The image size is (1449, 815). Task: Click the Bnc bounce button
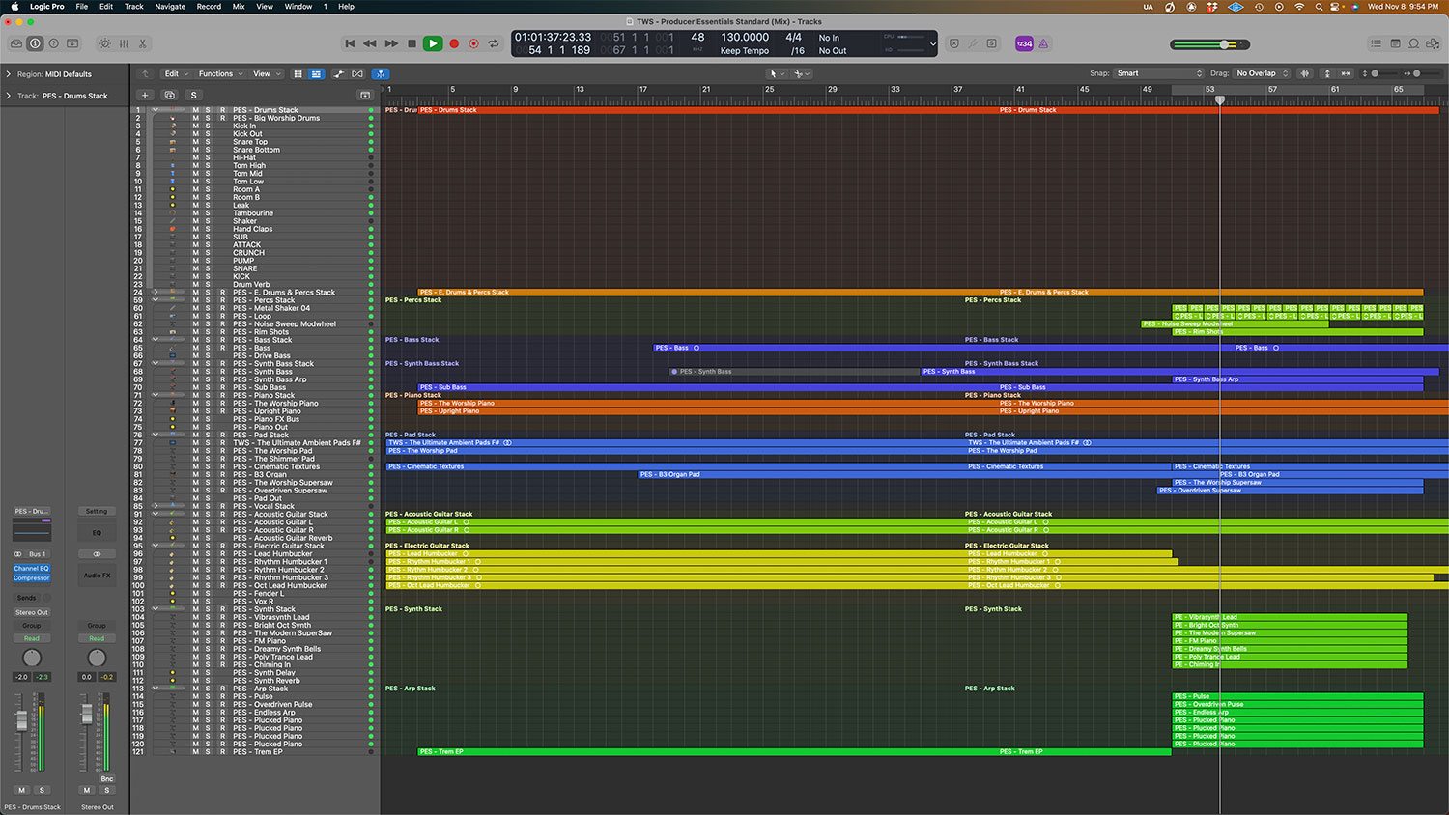click(106, 778)
